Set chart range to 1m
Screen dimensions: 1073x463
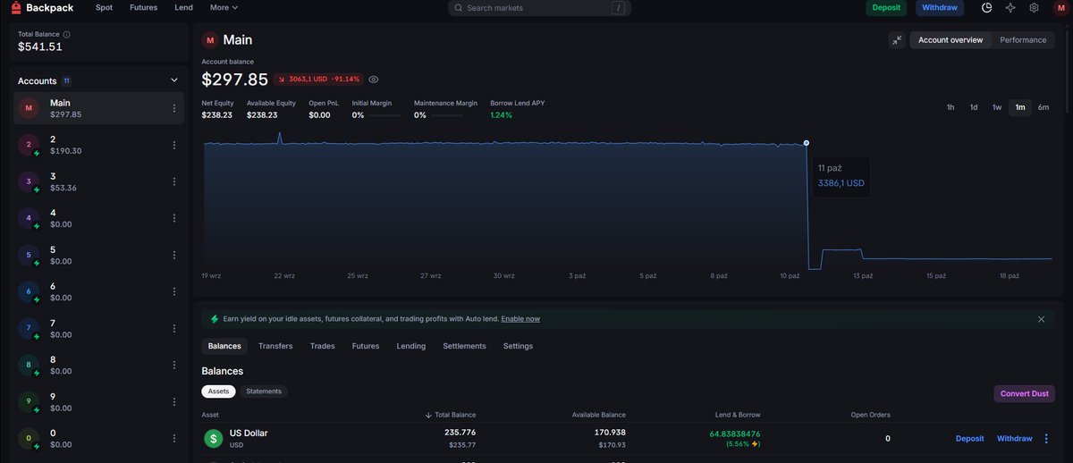[1020, 107]
